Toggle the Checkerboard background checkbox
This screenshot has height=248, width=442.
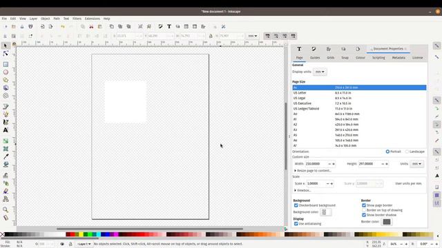click(x=296, y=205)
